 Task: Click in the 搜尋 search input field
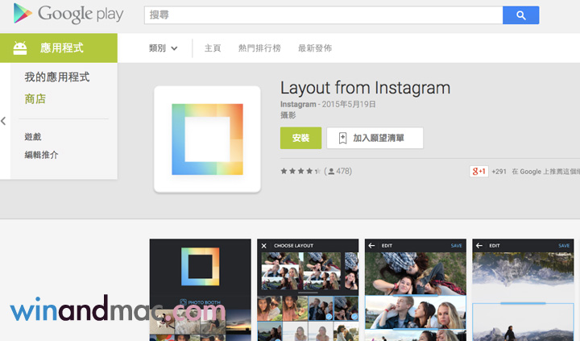click(322, 15)
